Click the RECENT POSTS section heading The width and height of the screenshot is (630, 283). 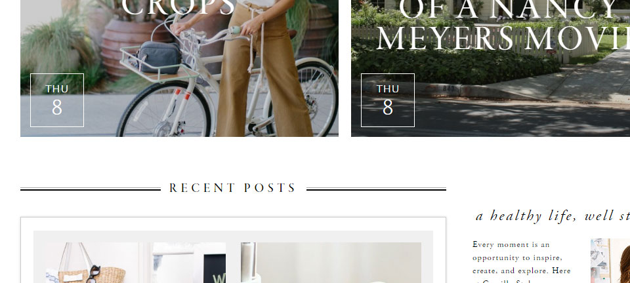click(x=232, y=188)
